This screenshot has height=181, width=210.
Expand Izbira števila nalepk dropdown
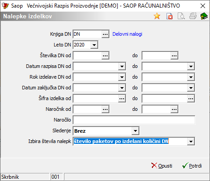pyautogui.click(x=191, y=141)
